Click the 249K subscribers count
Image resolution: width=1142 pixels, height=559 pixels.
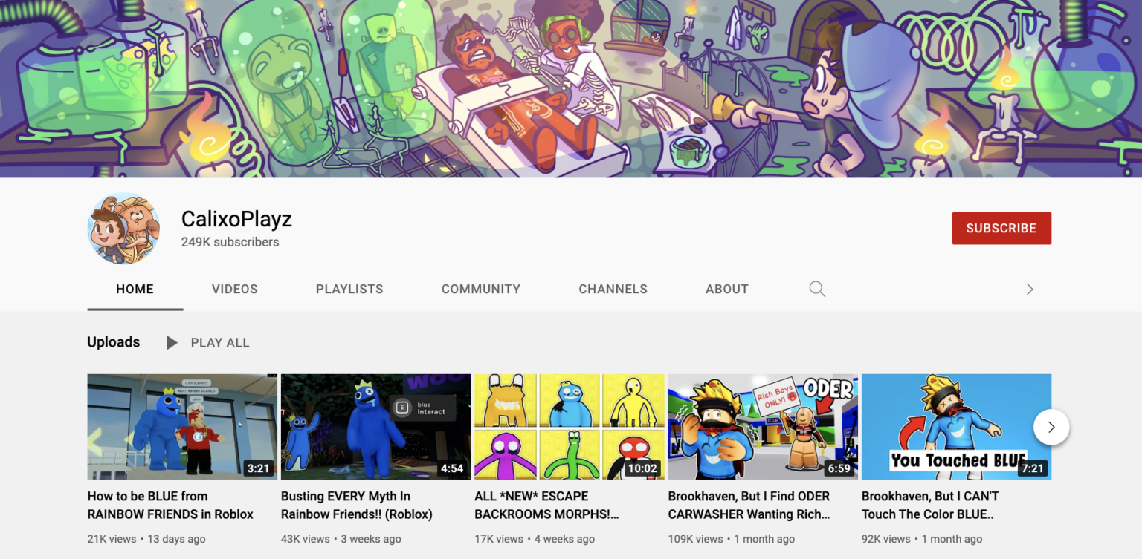click(230, 242)
